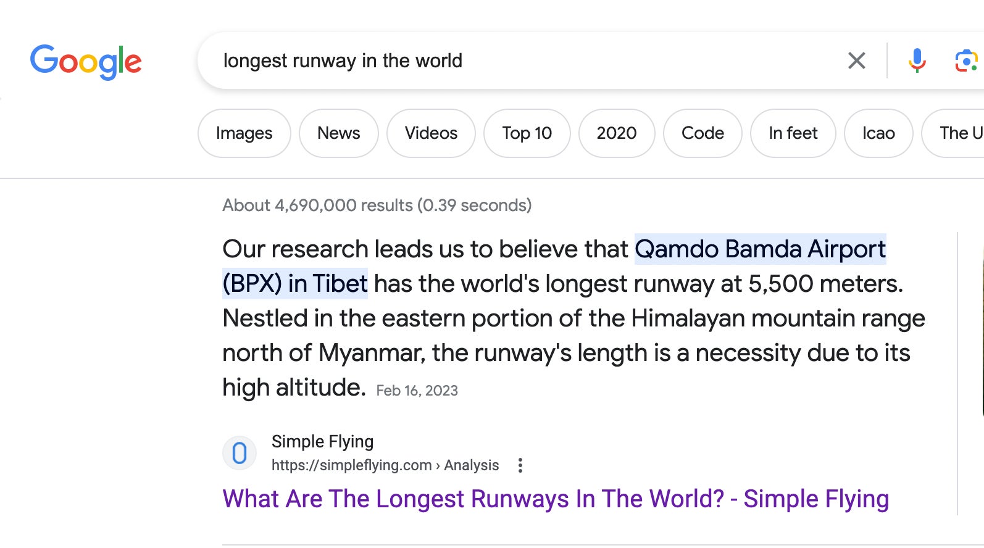This screenshot has width=984, height=548.
Task: Switch to the News filter
Action: tap(338, 133)
